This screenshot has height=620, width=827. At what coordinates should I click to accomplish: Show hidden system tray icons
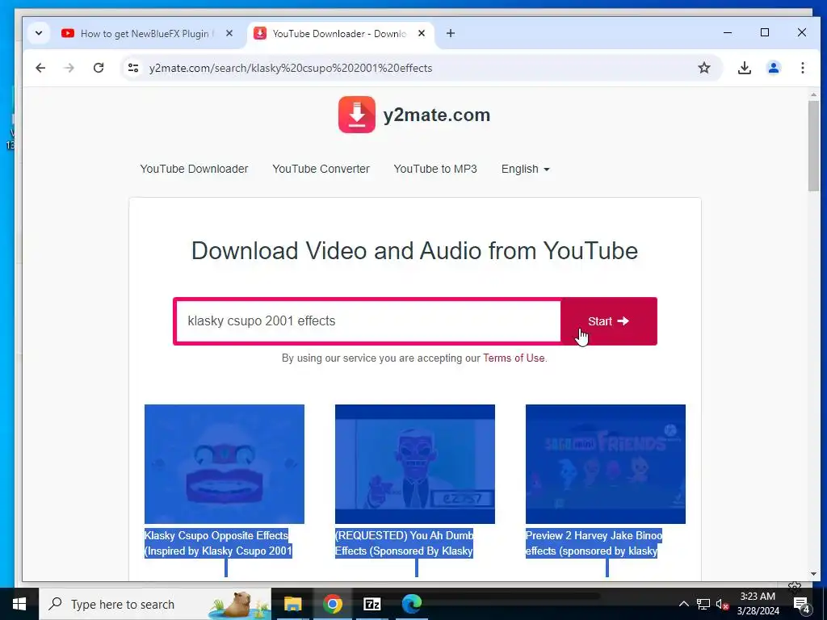683,604
